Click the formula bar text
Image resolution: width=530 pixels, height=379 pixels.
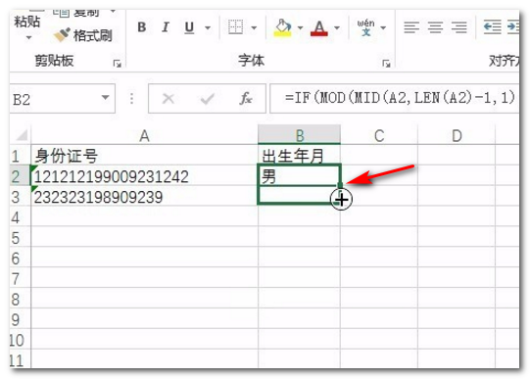(400, 98)
